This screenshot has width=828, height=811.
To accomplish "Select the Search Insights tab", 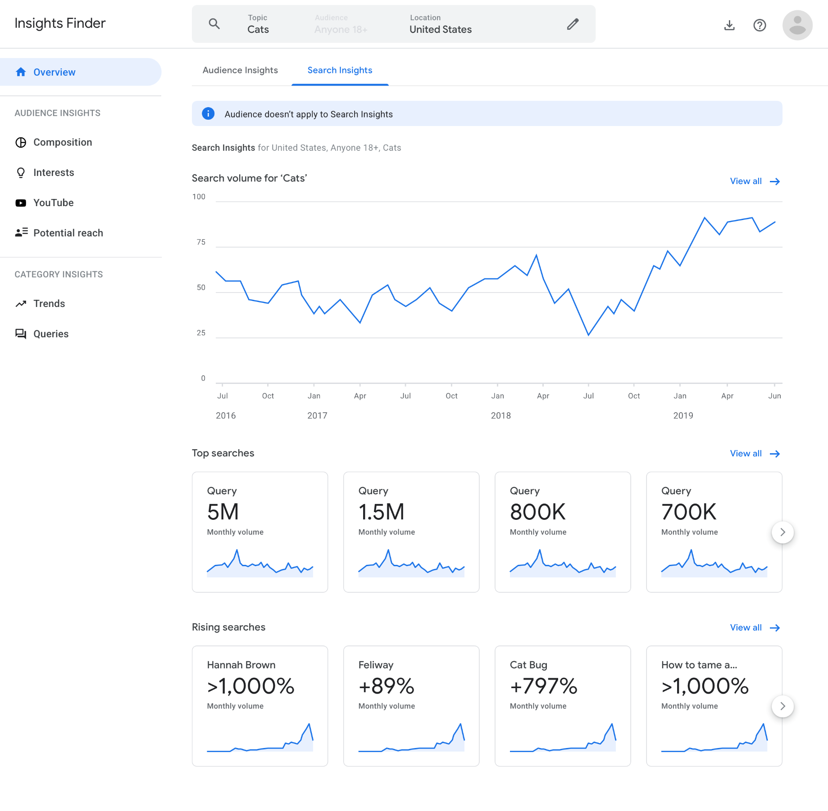I will (340, 70).
